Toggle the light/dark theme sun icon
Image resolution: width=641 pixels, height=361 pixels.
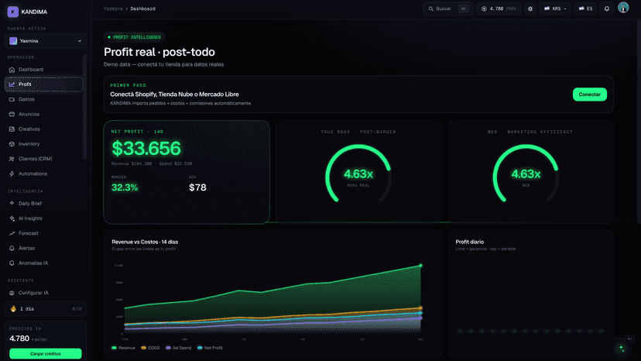click(x=530, y=9)
